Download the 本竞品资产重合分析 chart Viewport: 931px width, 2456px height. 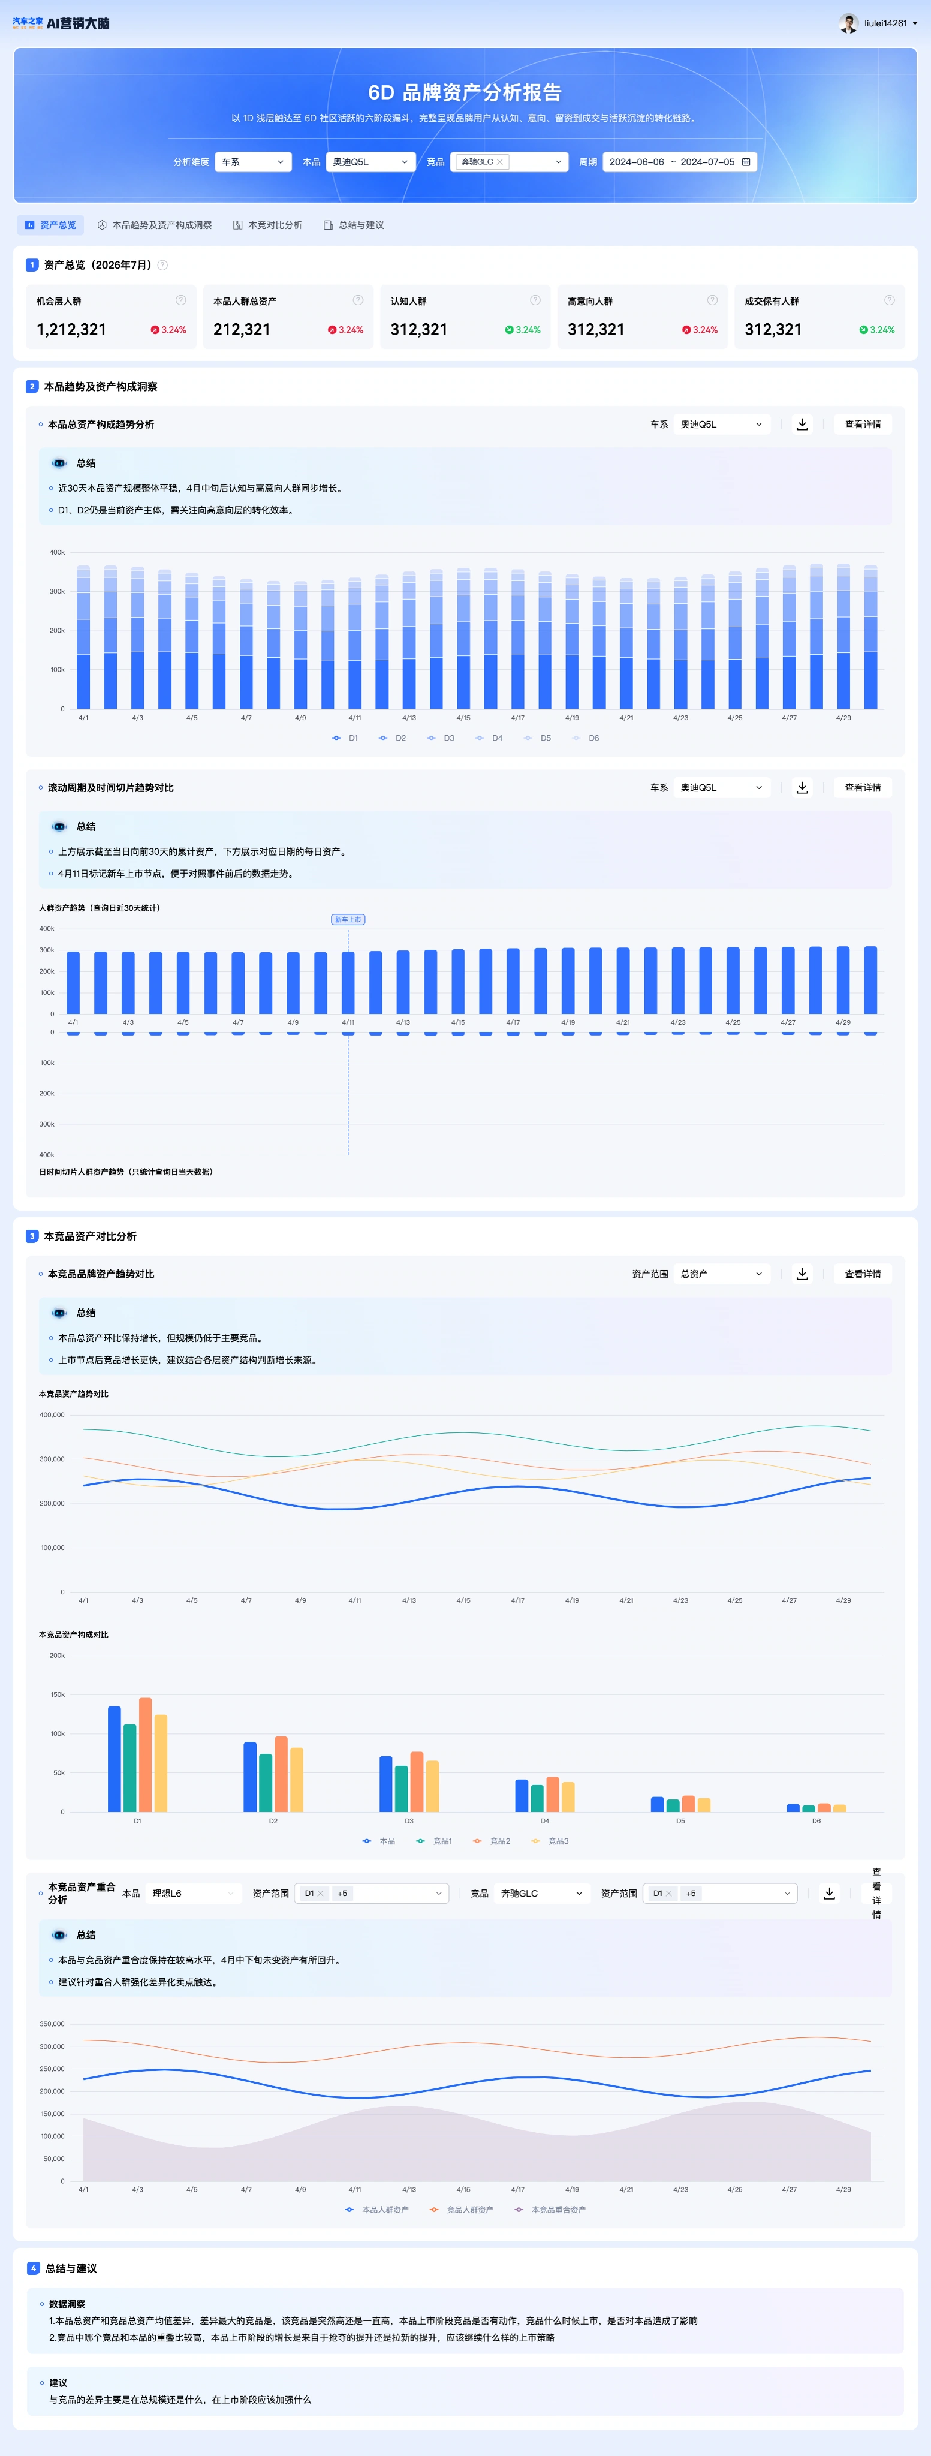pos(829,1894)
